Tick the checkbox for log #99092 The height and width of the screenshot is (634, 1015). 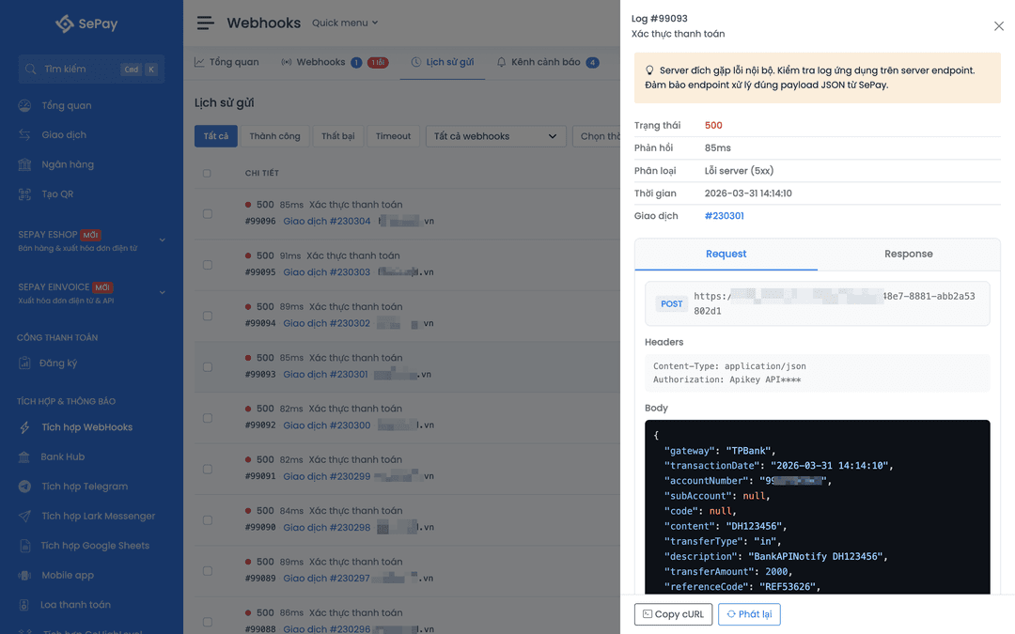(207, 418)
